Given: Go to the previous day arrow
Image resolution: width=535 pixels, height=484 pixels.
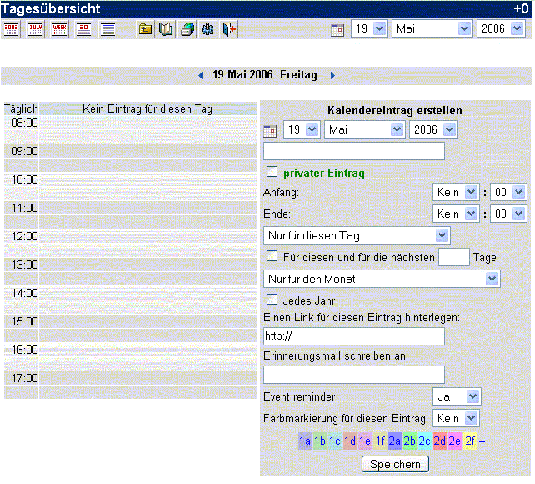Looking at the screenshot, I should pyautogui.click(x=201, y=75).
